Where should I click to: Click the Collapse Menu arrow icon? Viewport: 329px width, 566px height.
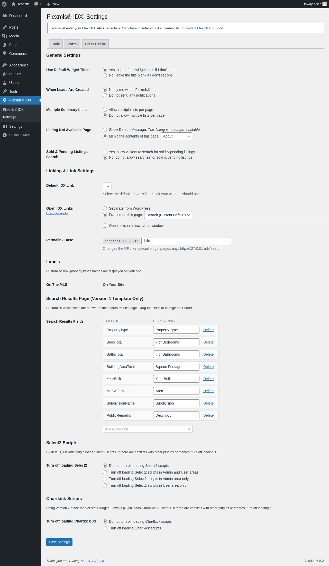pos(5,135)
